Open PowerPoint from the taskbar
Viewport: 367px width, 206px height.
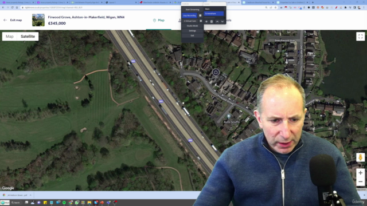pyautogui.click(x=102, y=203)
